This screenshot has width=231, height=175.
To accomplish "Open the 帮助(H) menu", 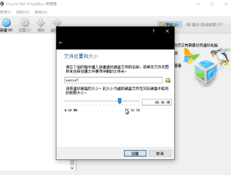I will pos(41,12).
